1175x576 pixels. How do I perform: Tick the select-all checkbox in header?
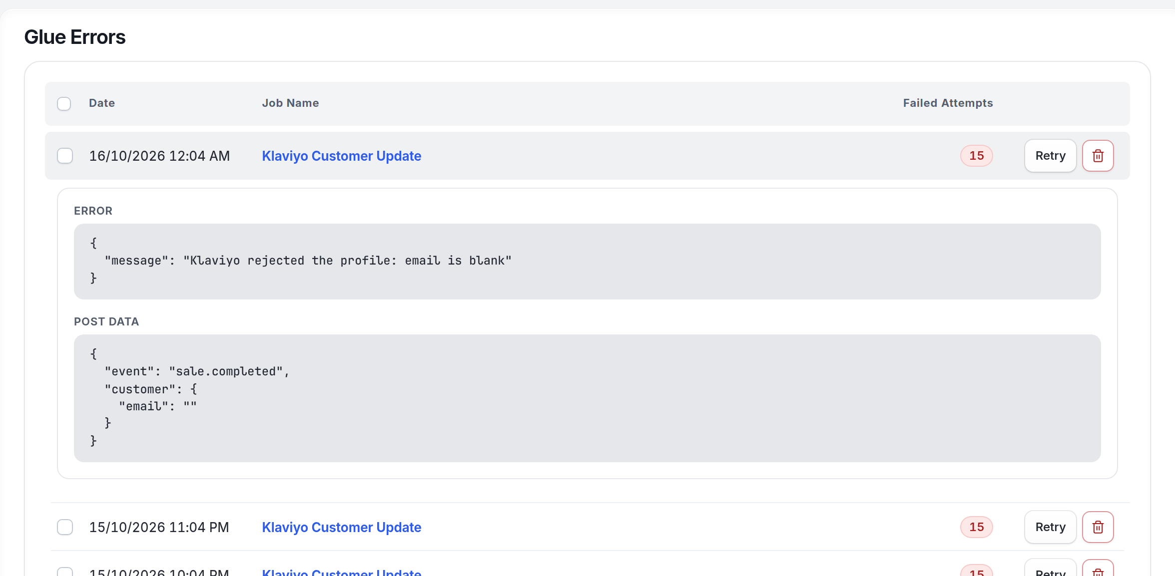click(64, 104)
